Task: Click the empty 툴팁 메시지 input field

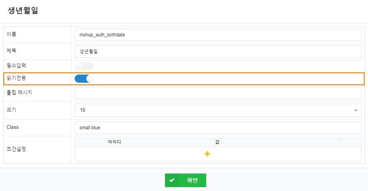Action: pos(217,93)
